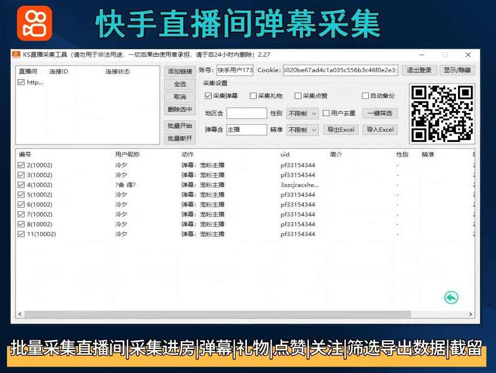Uncheck row 8(10002) checkbox
The image size is (496, 373).
pyautogui.click(x=21, y=224)
